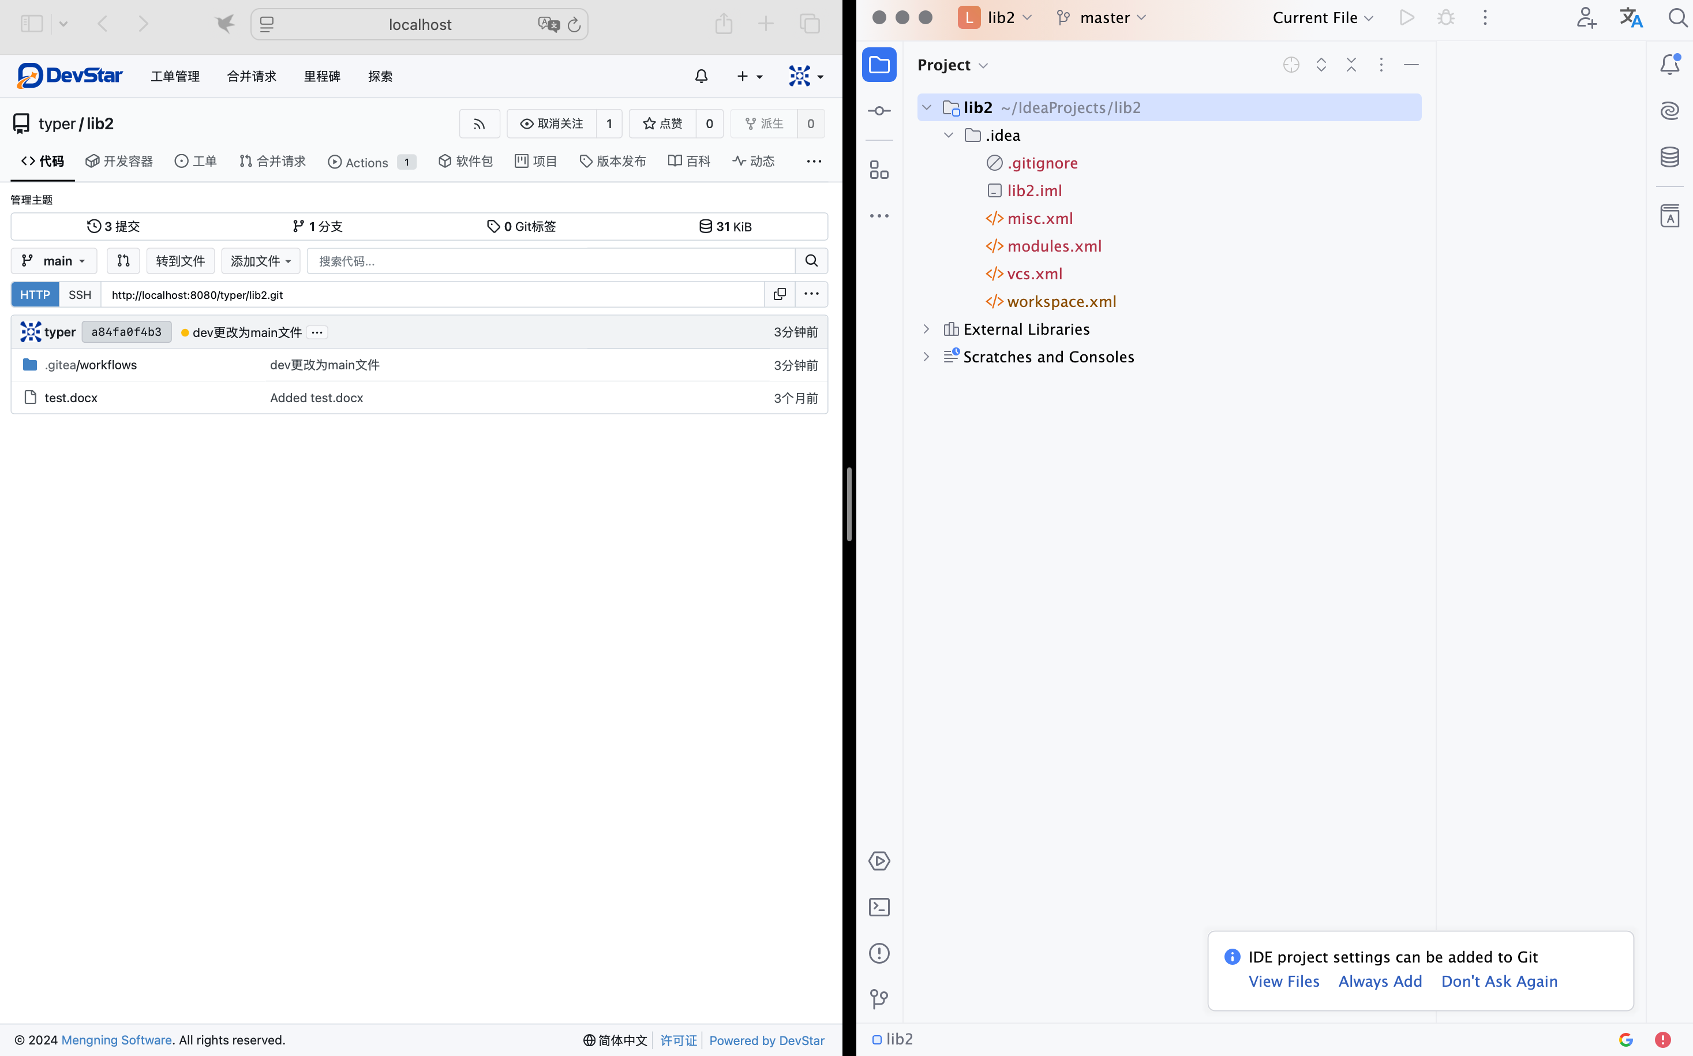Screen dimensions: 1693x1056
Task: Star the repository via the star button
Action: (x=662, y=123)
